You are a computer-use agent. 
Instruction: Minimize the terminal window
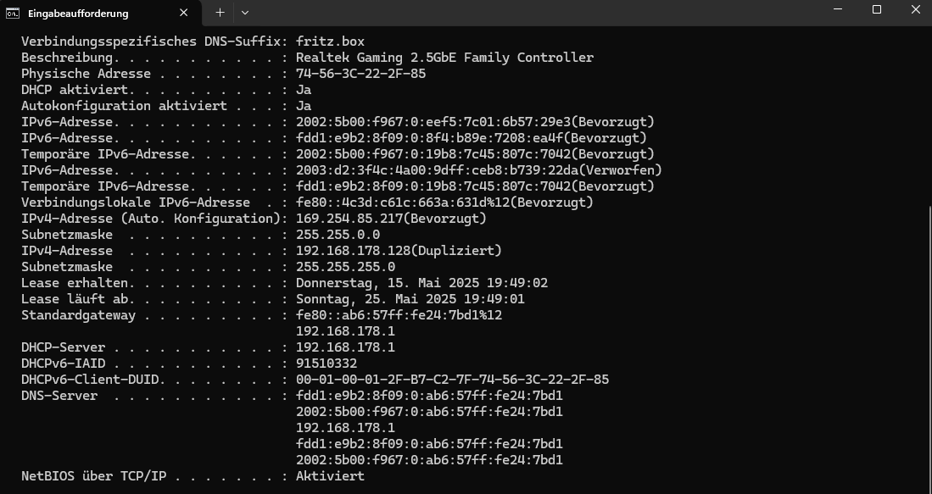coord(838,9)
